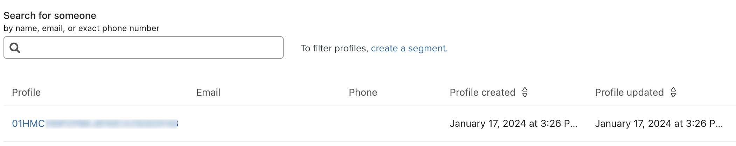Click the down arrow beside Profile created
Screen dimensions: 736x146
coord(525,95)
